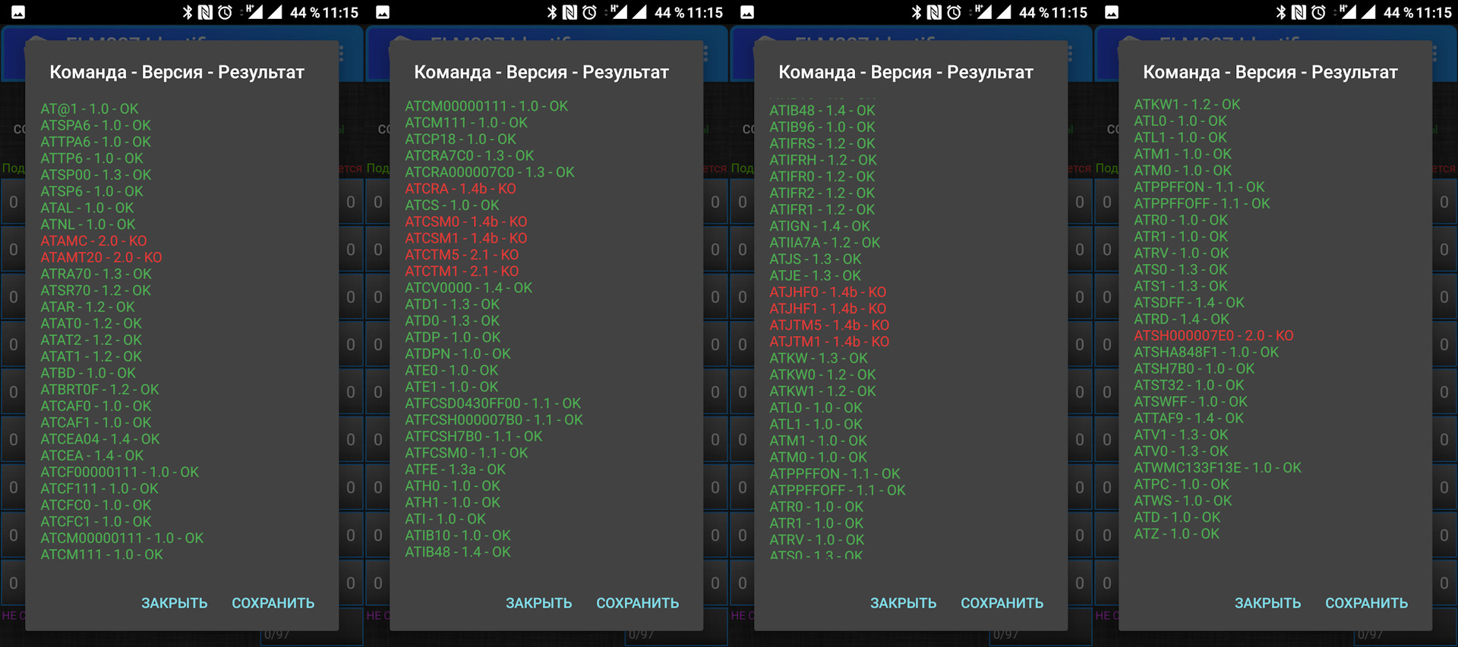Select the failed row 'ATJHF0 - 1.4b - KO'
The width and height of the screenshot is (1458, 647).
828,292
